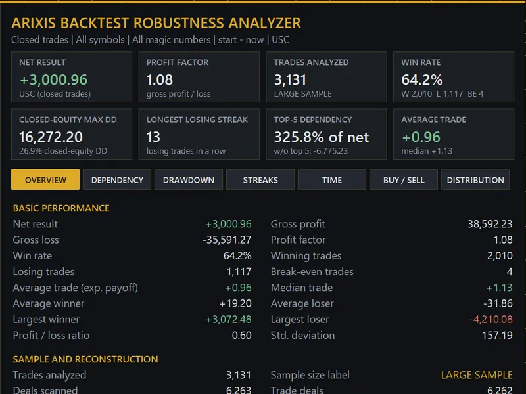
Task: Select Profit / loss ratio value 0.60
Action: (241, 336)
